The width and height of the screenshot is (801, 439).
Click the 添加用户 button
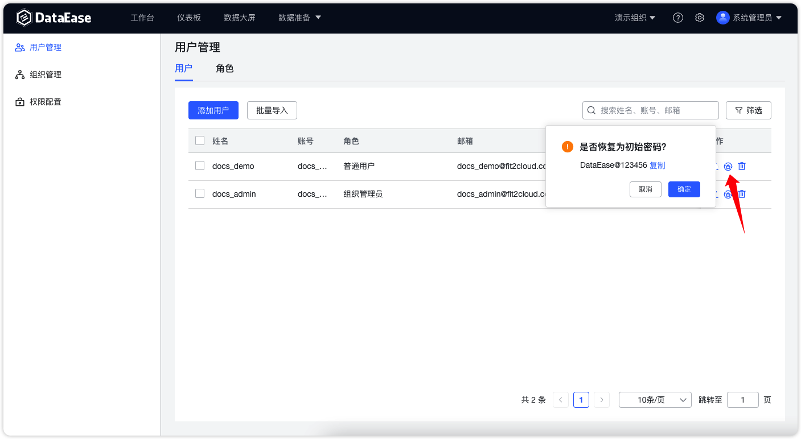(213, 110)
